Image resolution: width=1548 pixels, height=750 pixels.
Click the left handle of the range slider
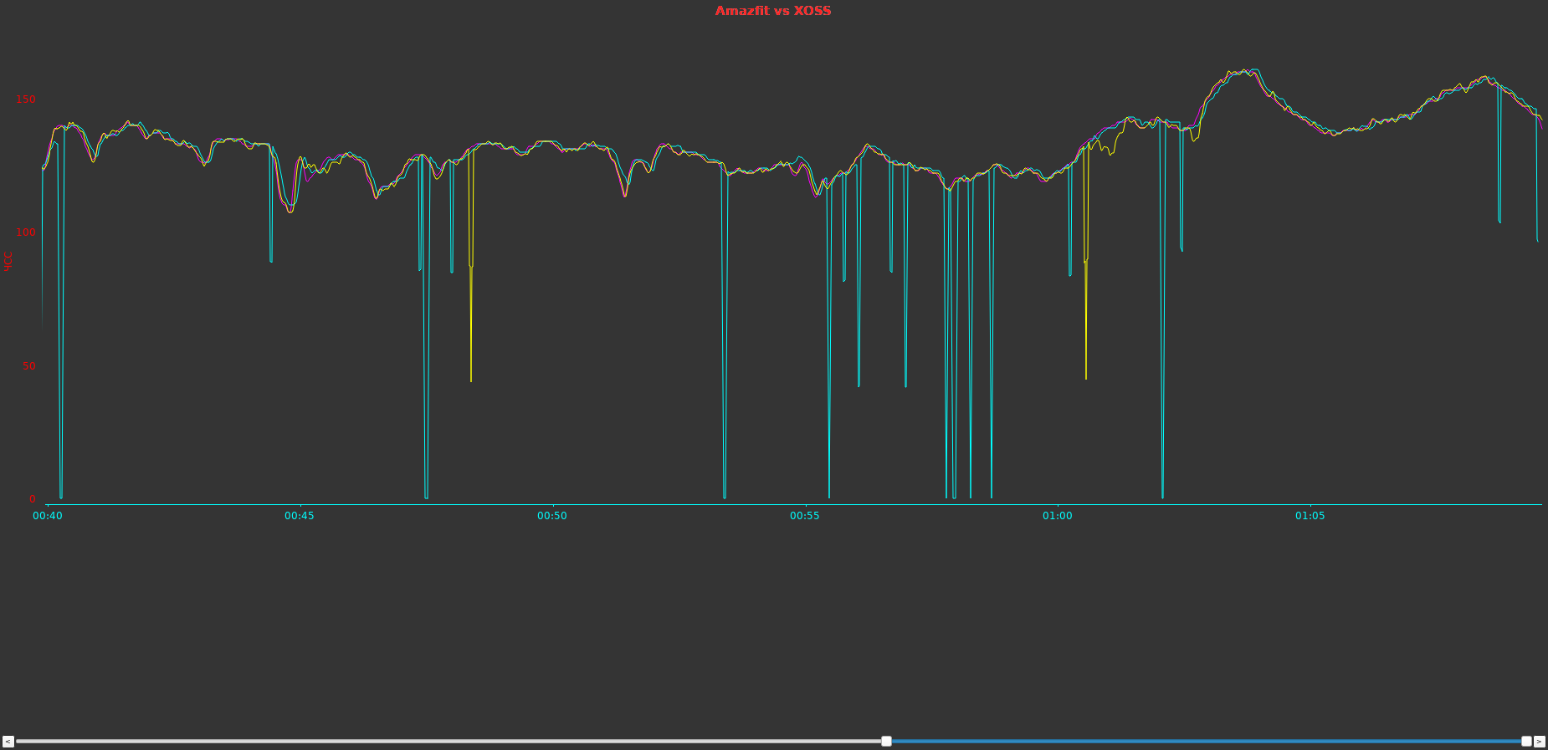coord(886,741)
